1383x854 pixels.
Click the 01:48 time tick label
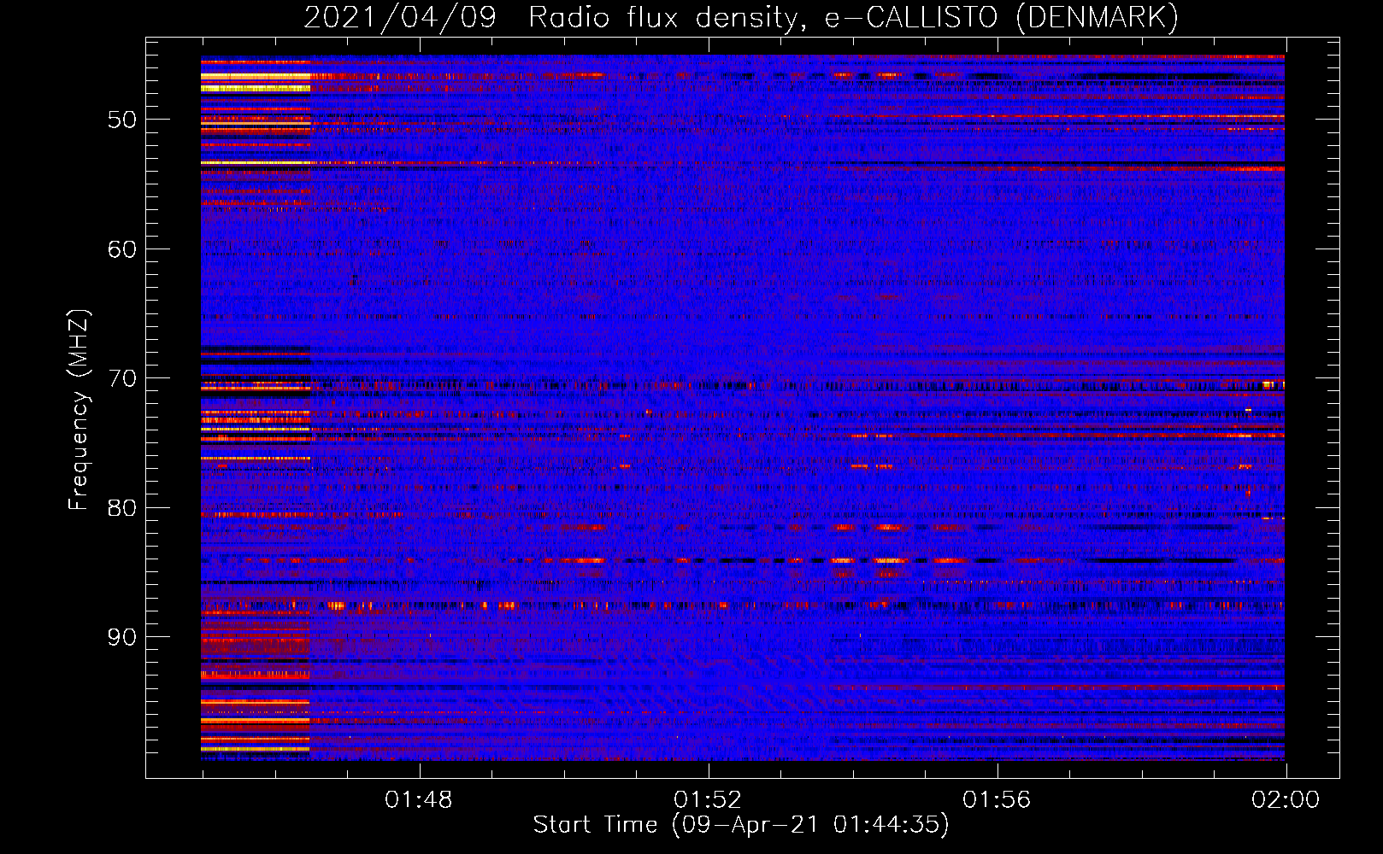click(418, 800)
